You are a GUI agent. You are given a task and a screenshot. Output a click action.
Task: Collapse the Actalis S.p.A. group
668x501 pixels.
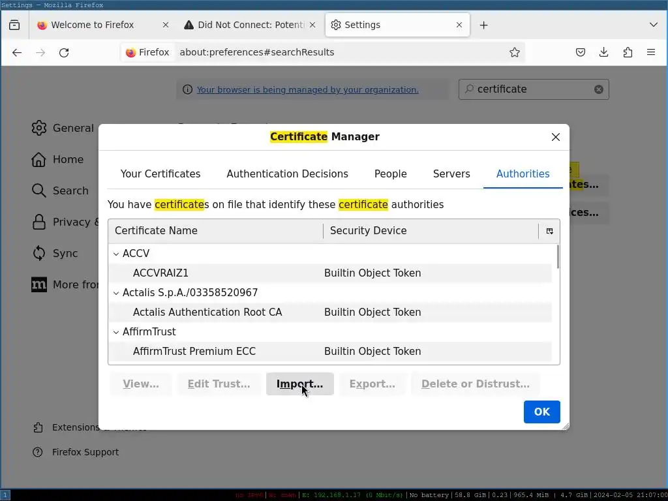[116, 293]
